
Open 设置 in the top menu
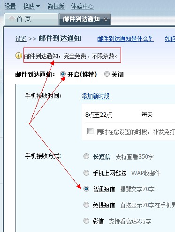[10, 7]
